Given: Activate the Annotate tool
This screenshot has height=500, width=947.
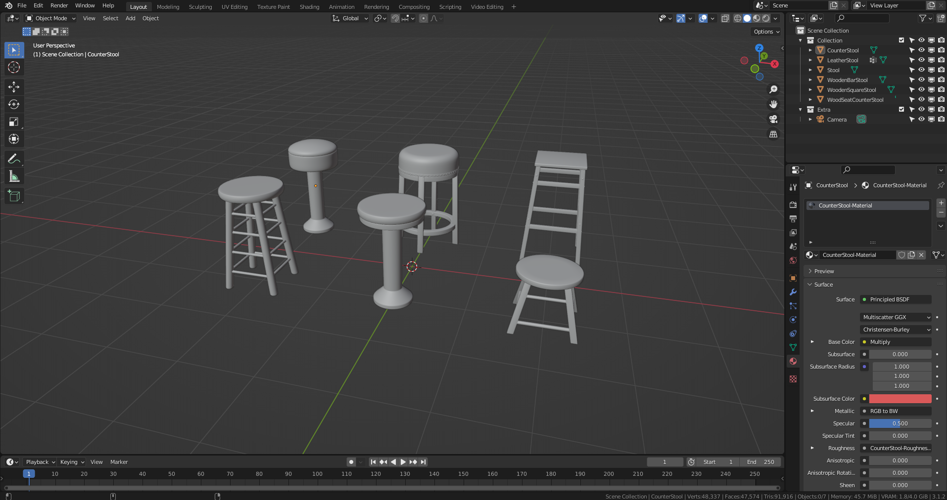Looking at the screenshot, I should click(x=14, y=158).
